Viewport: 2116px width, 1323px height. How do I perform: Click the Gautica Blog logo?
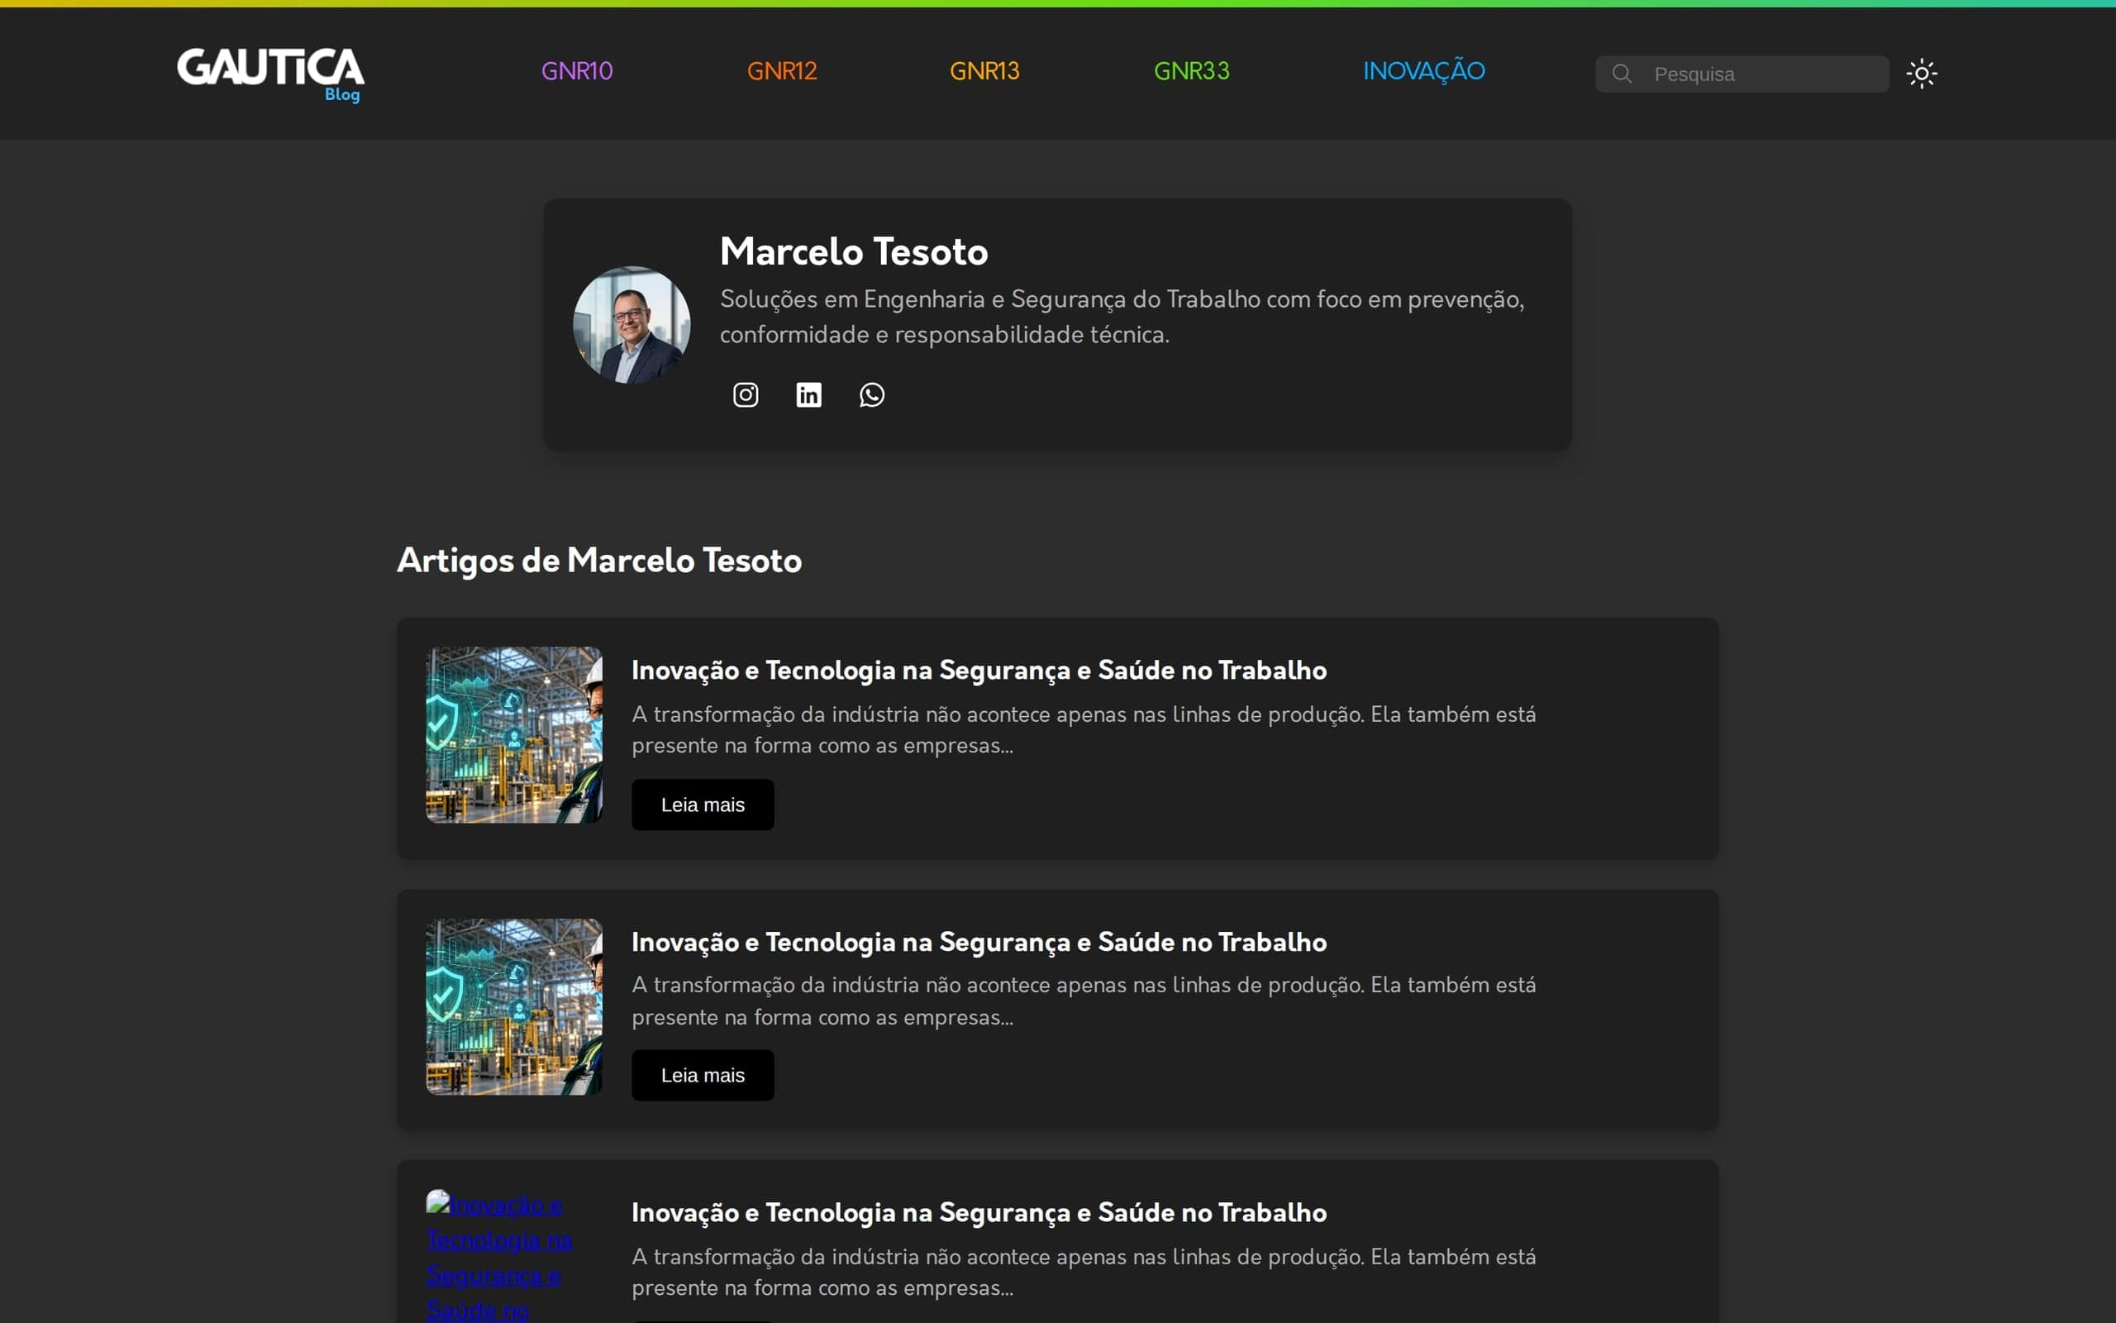tap(270, 74)
